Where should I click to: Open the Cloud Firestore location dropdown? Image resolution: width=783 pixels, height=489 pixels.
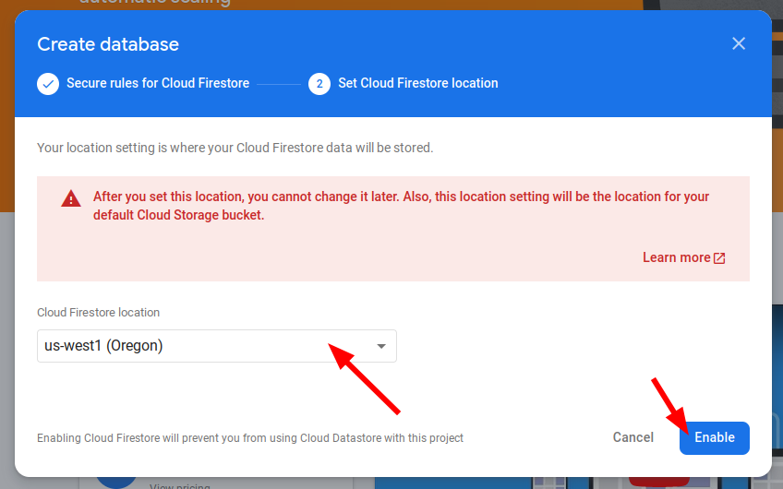[x=217, y=346]
